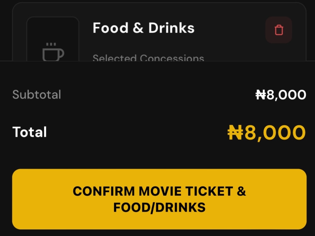The image size is (315, 236).
Task: Tap the Naira symbol in the yellow total
Action: click(x=235, y=132)
